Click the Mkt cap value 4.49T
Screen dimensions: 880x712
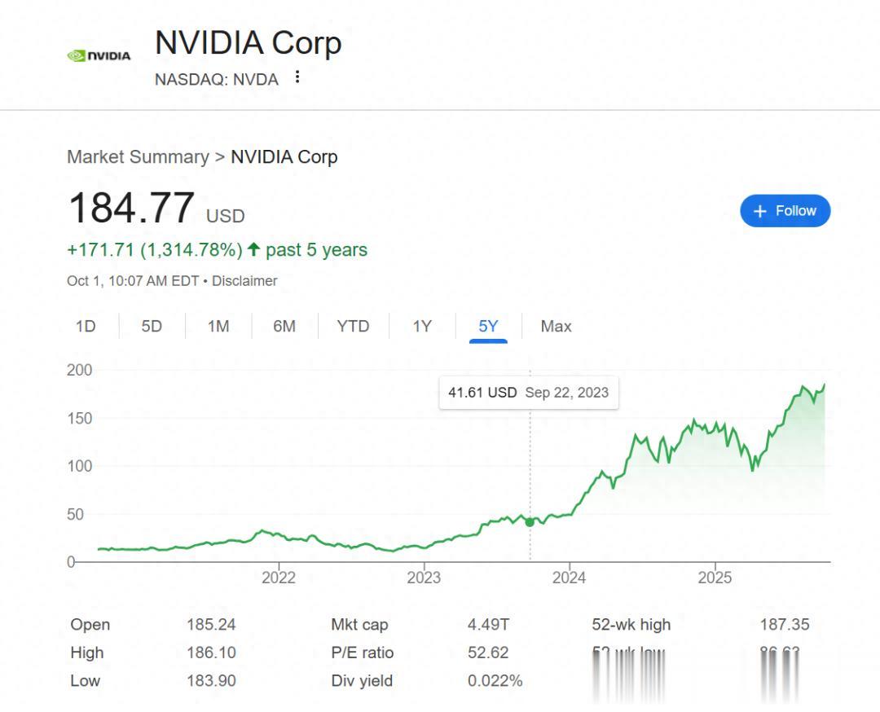point(488,625)
